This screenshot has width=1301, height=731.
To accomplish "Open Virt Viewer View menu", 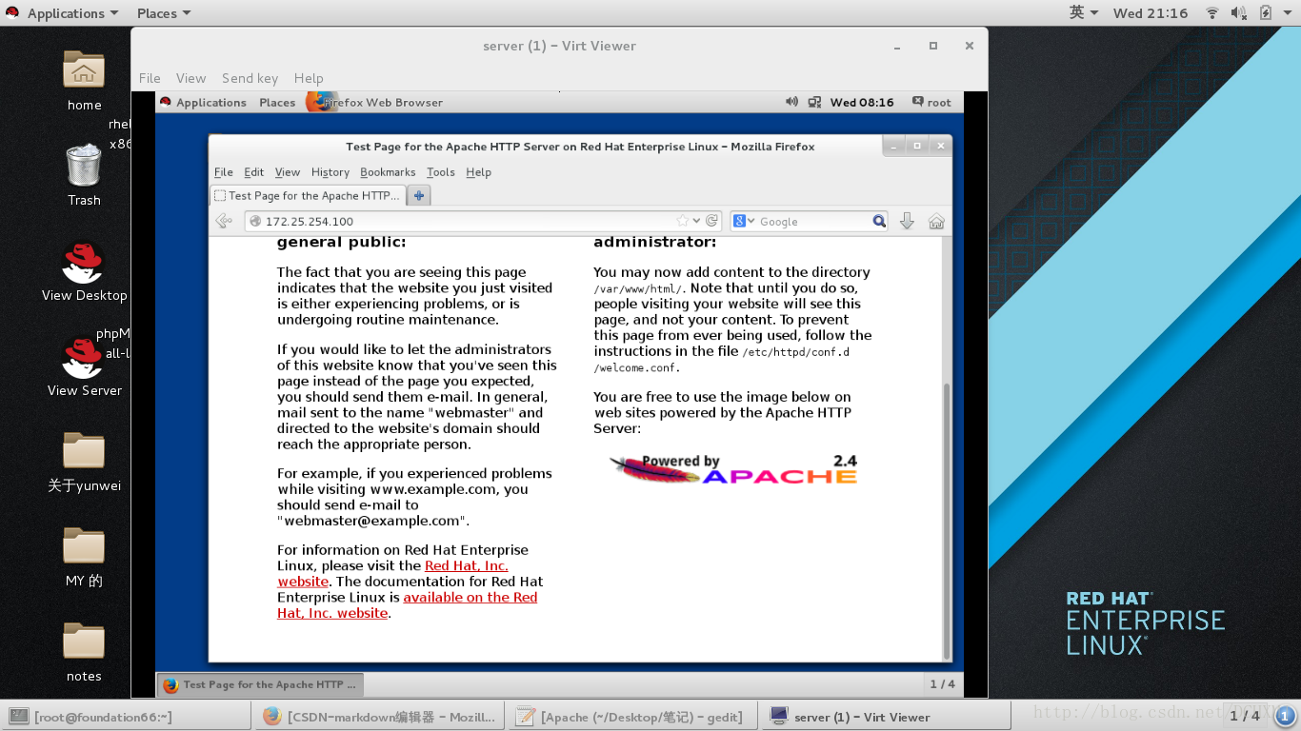I will point(190,78).
